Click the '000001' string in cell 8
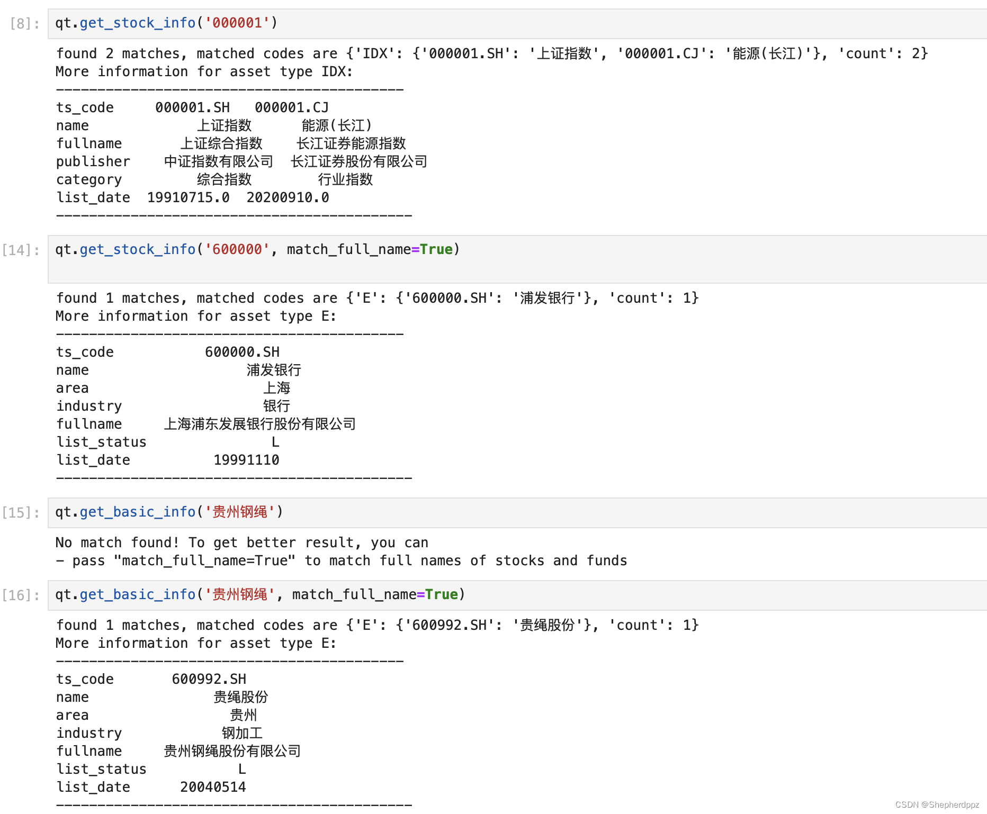987x814 pixels. click(x=237, y=23)
